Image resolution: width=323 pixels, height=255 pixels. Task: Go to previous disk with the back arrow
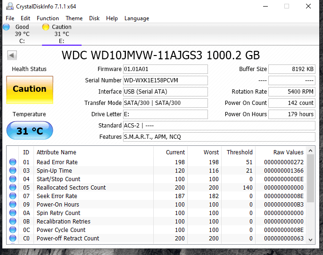point(12,55)
